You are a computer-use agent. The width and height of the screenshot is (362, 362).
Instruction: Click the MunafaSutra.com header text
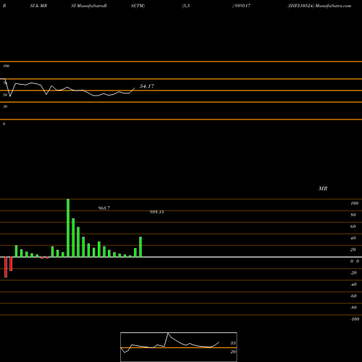pos(333,6)
